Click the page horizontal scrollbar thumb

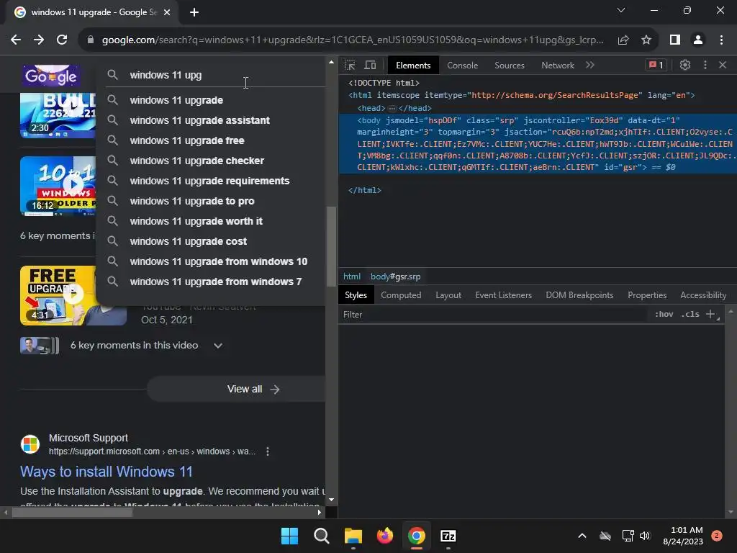point(73,513)
